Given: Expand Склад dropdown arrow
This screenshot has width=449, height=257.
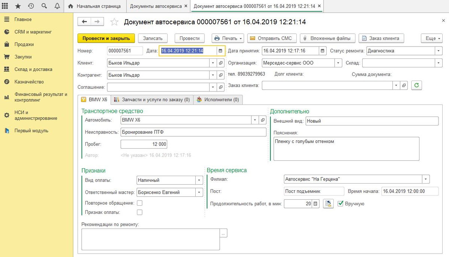Looking at the screenshot, I should click(x=439, y=63).
